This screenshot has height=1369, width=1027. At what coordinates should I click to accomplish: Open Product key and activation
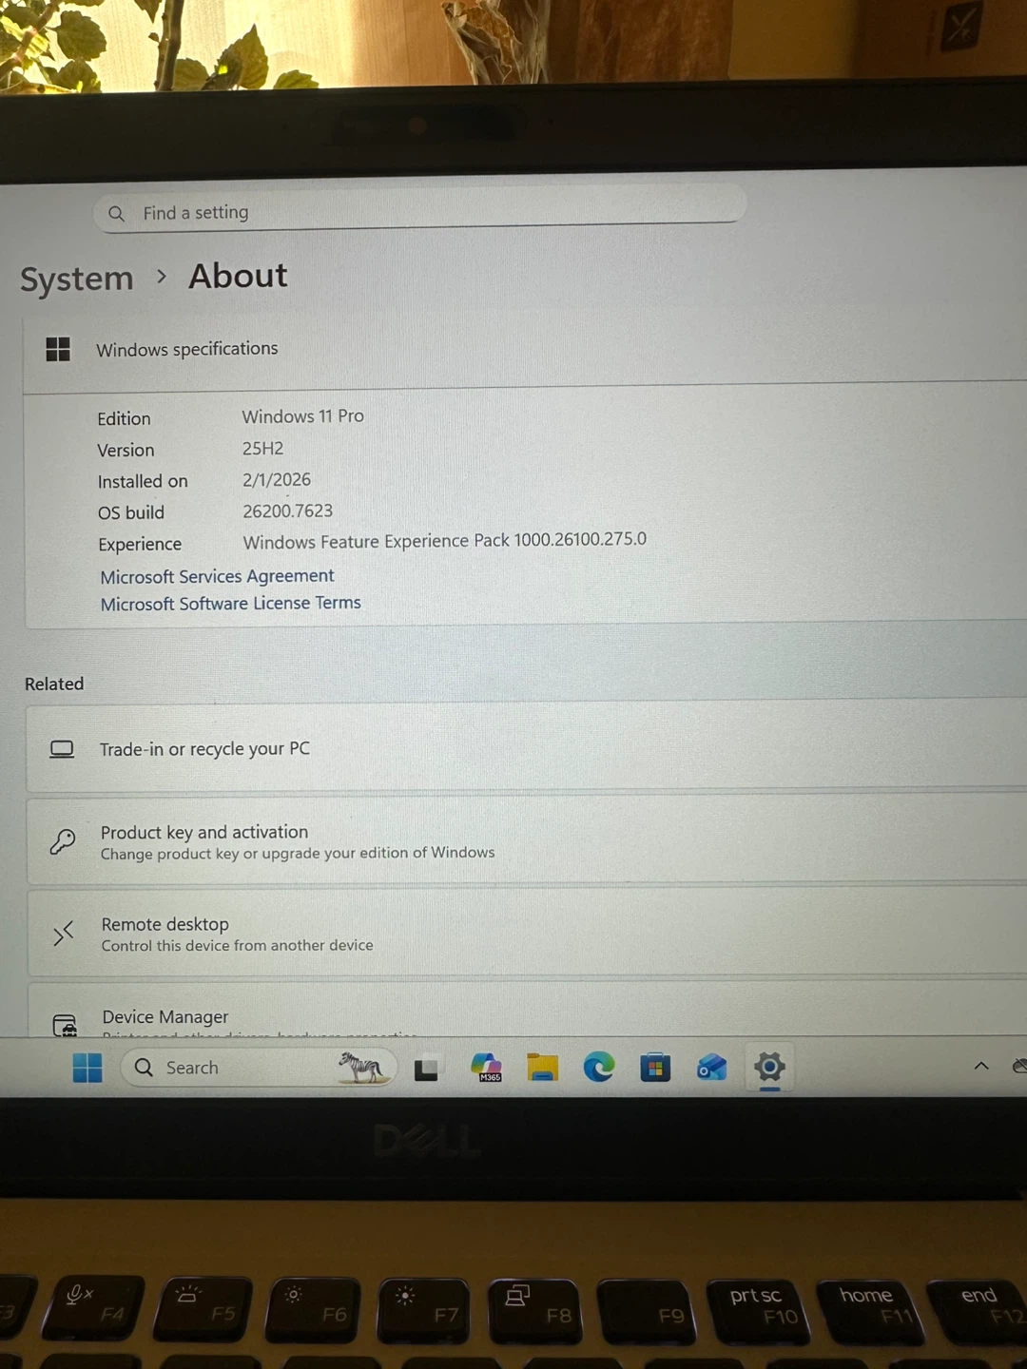[x=527, y=840]
